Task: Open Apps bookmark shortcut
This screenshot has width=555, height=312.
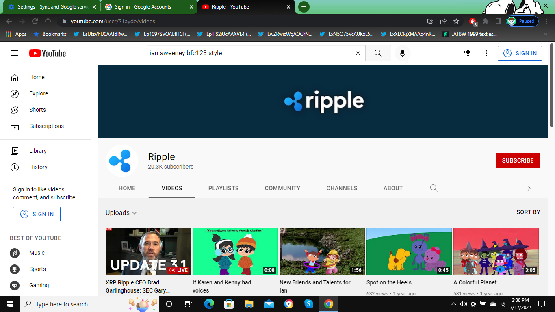Action: tap(16, 34)
